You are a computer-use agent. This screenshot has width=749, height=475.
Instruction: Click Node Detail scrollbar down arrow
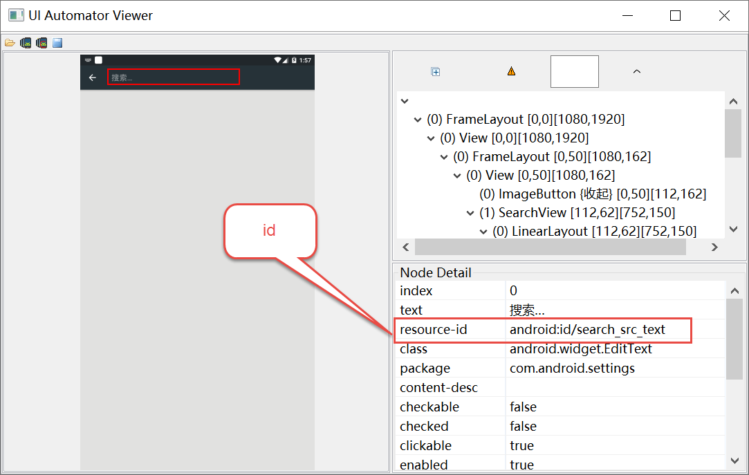[x=734, y=460]
